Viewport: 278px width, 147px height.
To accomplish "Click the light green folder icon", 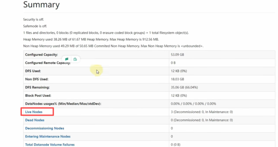I will [75, 59].
